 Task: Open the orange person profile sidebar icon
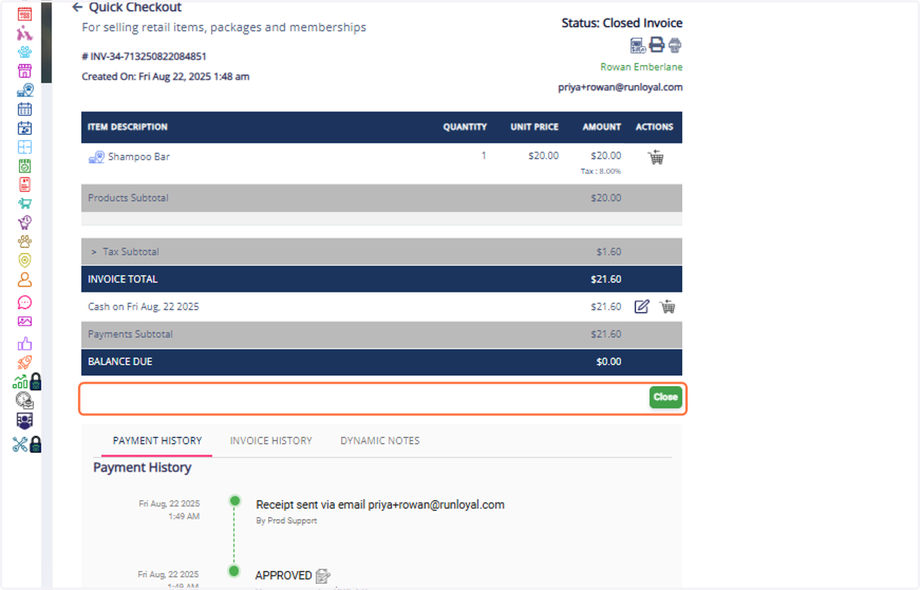[25, 280]
